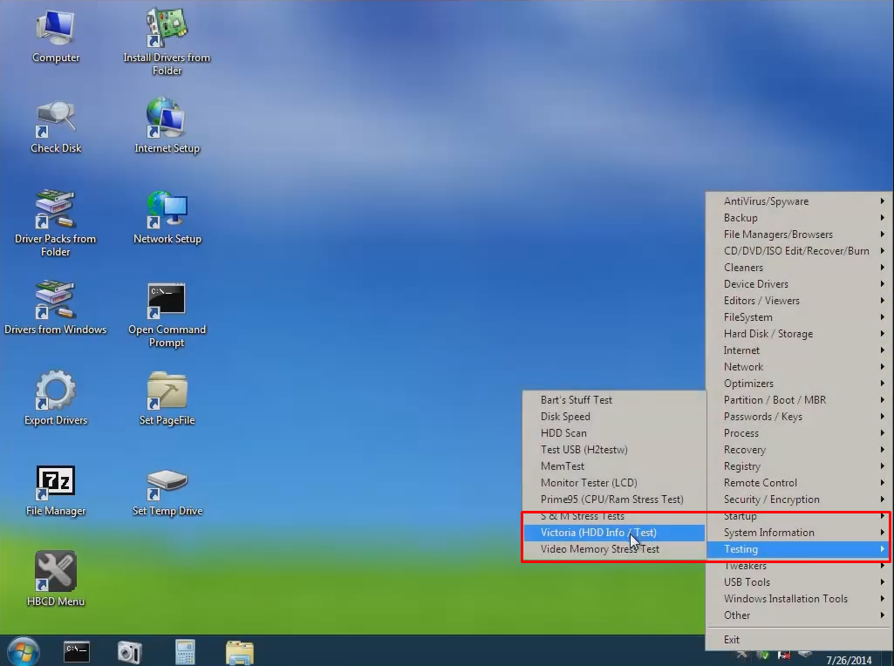This screenshot has height=666, width=894.
Task: Open the 7z File Manager icon
Action: click(x=55, y=491)
